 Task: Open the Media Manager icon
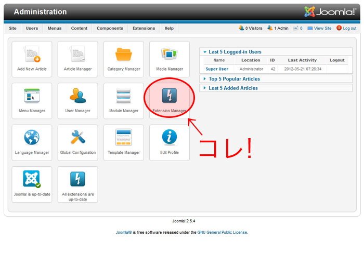[x=170, y=55]
